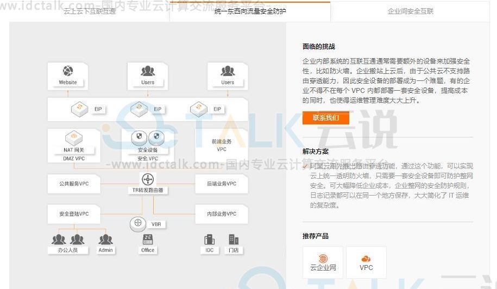The height and width of the screenshot is (289, 497).
Task: Click the IDC label
Action: point(209,250)
